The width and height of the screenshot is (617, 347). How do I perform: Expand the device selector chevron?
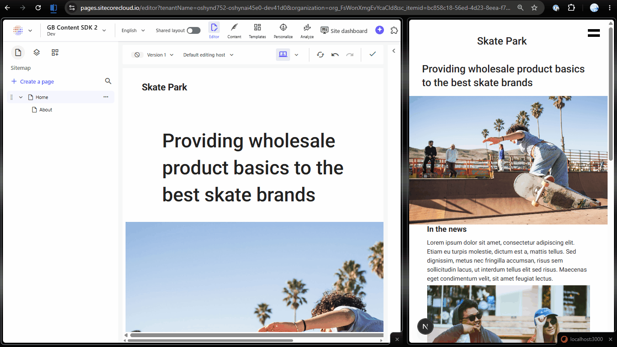pos(297,55)
